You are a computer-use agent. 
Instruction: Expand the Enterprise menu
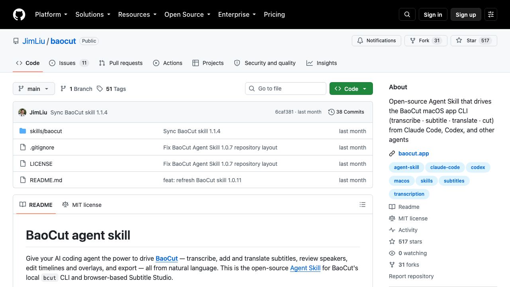237,14
